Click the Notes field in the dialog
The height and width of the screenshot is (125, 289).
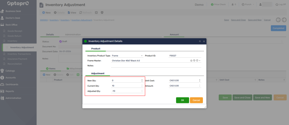pos(156,66)
